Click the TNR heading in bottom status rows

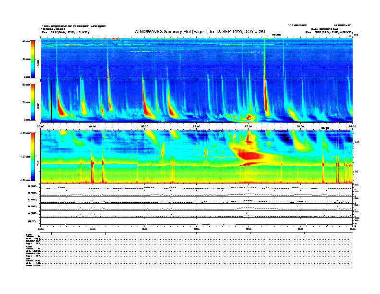click(x=28, y=258)
